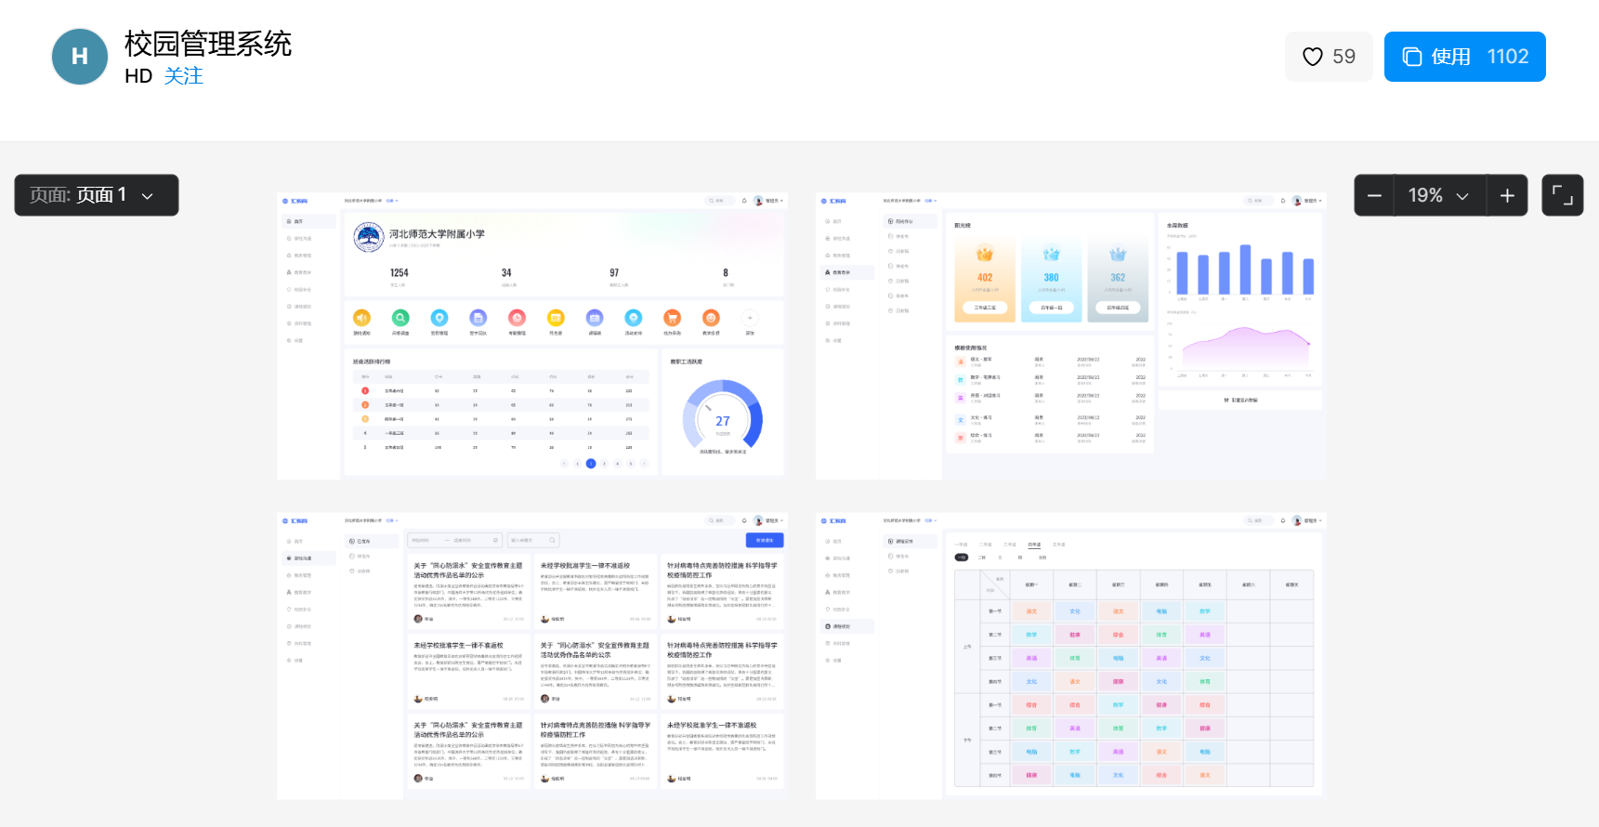Select the 河北师范大学附属小学 dashboard frame

pyautogui.click(x=531, y=336)
